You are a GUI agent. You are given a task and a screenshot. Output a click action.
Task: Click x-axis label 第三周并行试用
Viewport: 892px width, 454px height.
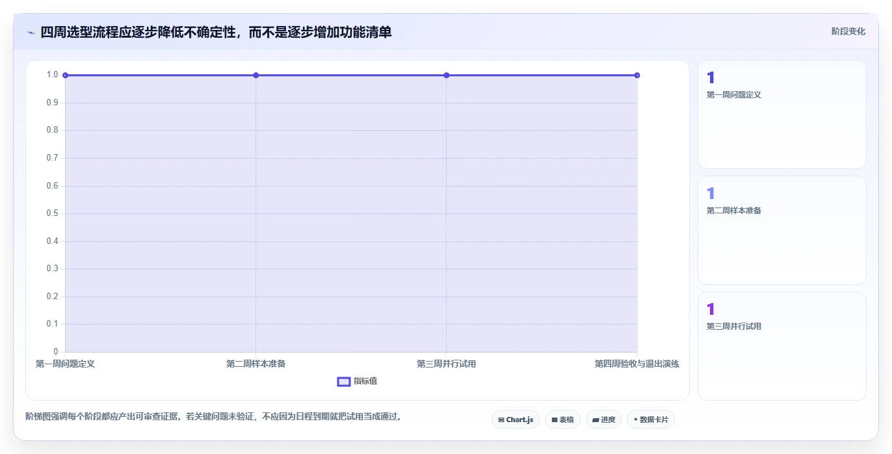pos(446,364)
